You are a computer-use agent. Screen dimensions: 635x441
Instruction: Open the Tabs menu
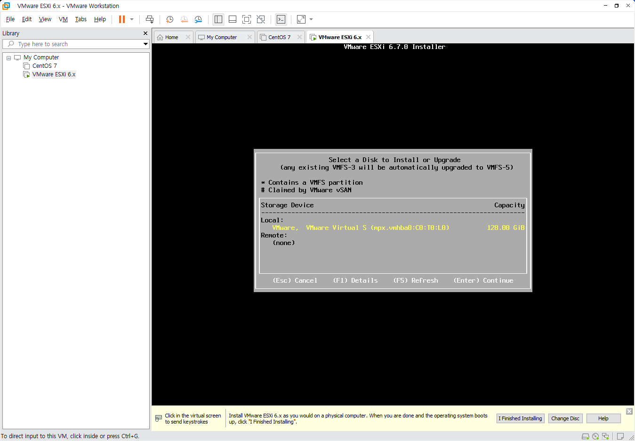click(81, 19)
